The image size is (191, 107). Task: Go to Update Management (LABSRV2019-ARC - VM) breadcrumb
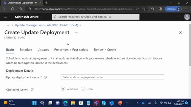pos(47,25)
